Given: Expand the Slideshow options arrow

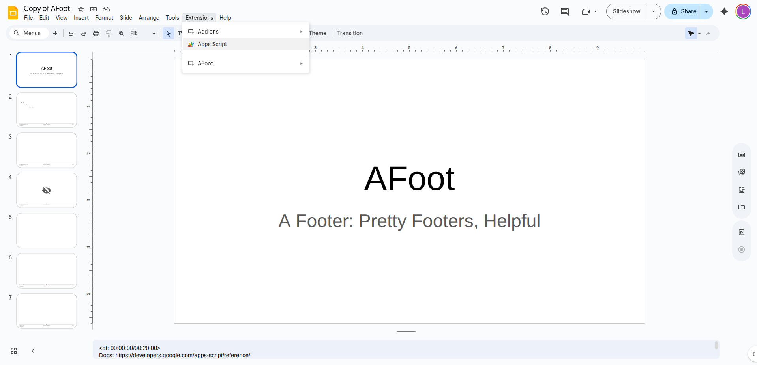Looking at the screenshot, I should 654,11.
